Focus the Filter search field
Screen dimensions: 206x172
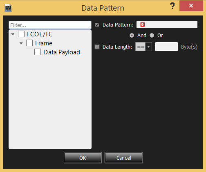(50, 25)
